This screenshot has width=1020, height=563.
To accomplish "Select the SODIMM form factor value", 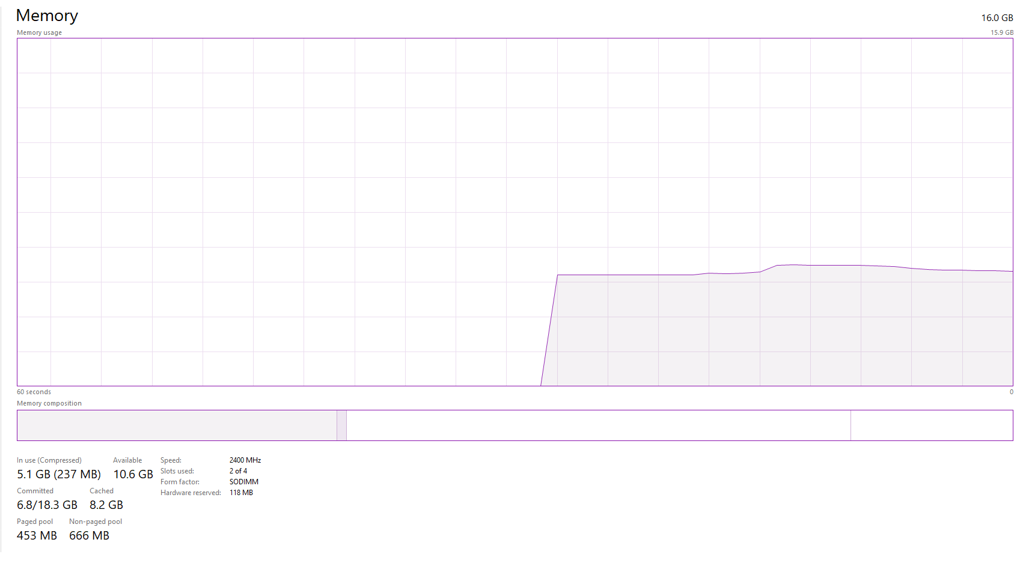I will 244,482.
